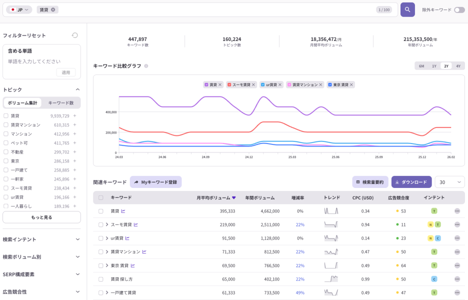
Task: Enable the 除外キーワード toggle switch
Action: pos(459,9)
